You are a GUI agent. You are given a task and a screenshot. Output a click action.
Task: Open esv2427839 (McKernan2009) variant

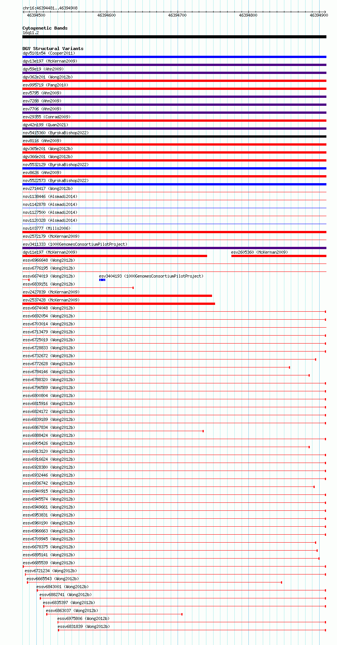click(51, 292)
